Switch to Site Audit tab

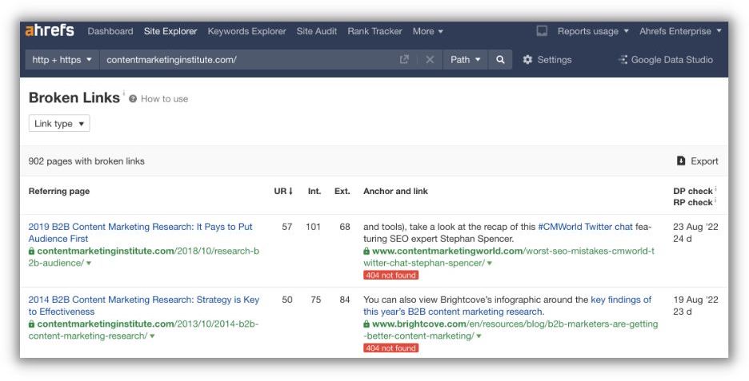tap(317, 31)
